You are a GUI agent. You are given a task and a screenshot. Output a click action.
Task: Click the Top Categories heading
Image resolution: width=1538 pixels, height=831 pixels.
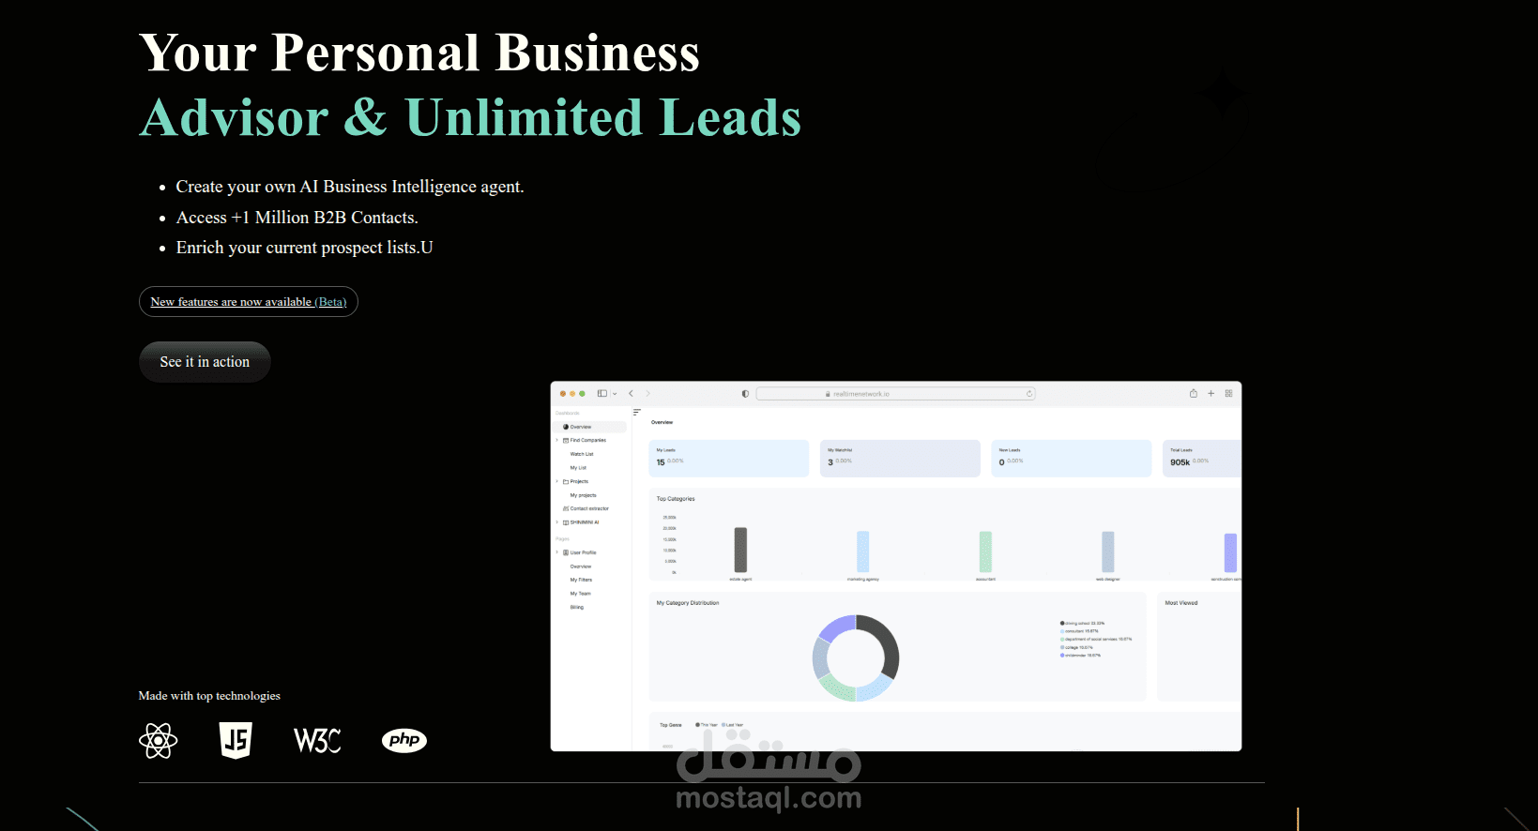[676, 499]
